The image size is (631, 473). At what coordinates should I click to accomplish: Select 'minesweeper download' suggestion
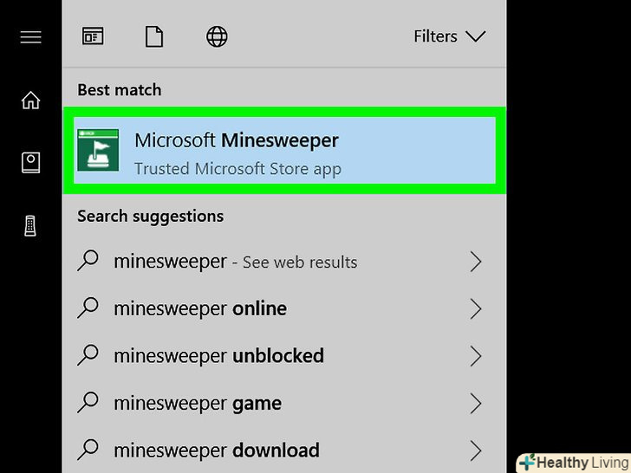pos(284,450)
